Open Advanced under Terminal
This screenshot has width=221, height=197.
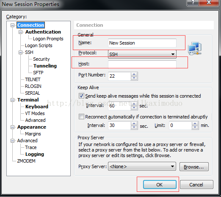[x=35, y=120]
